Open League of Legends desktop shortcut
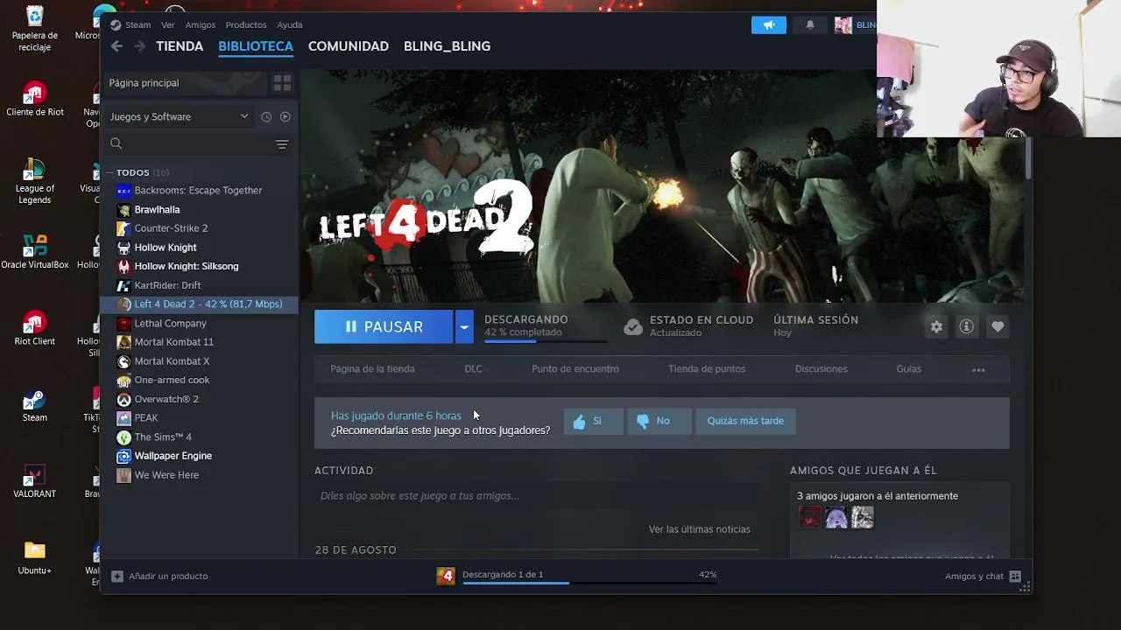1121x630 pixels. (x=34, y=181)
